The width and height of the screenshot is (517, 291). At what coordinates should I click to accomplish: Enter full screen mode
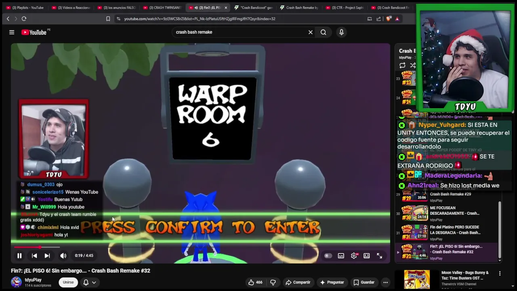tap(379, 255)
